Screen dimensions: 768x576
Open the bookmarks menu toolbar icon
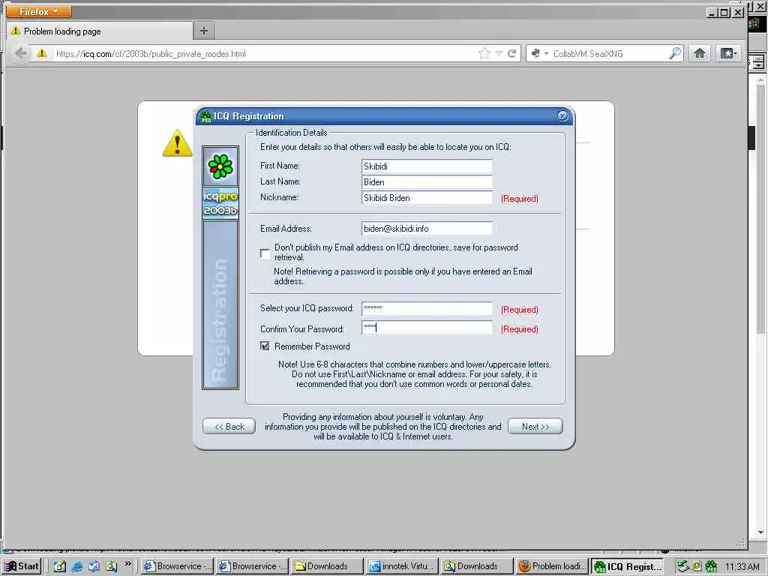728,53
